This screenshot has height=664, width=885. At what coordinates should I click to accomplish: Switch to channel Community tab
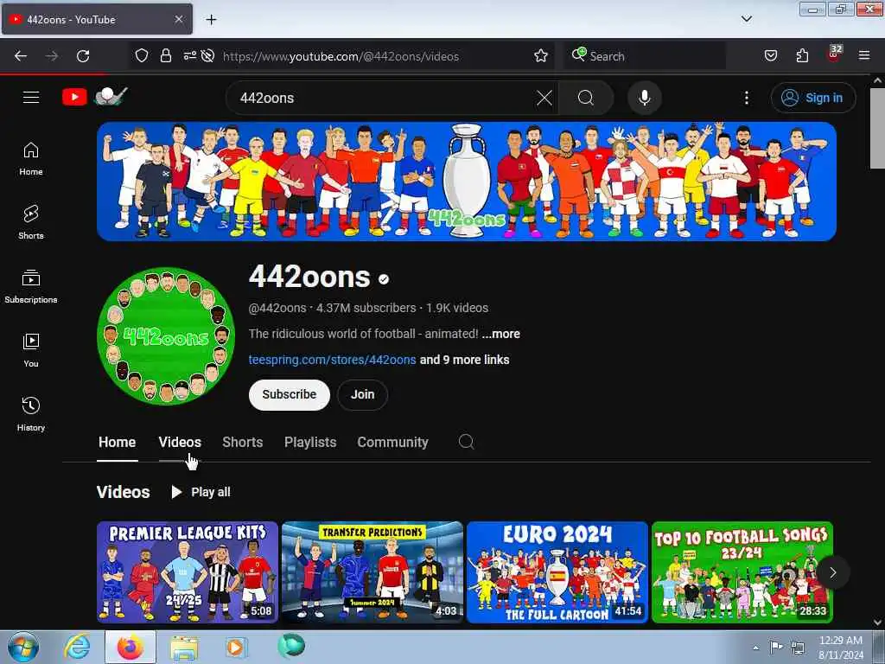[393, 442]
